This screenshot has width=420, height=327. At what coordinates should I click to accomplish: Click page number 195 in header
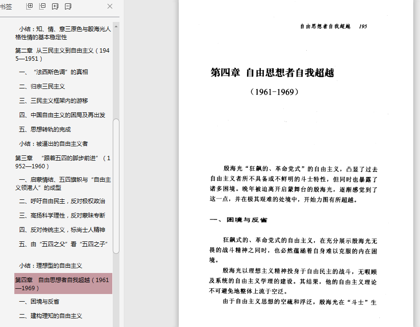pos(363,26)
